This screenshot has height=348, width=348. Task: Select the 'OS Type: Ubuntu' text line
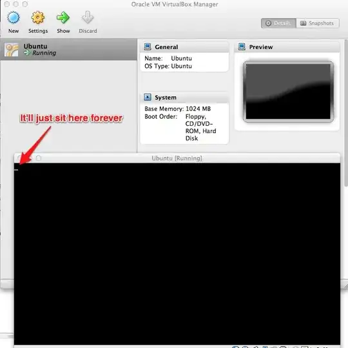[x=168, y=66]
